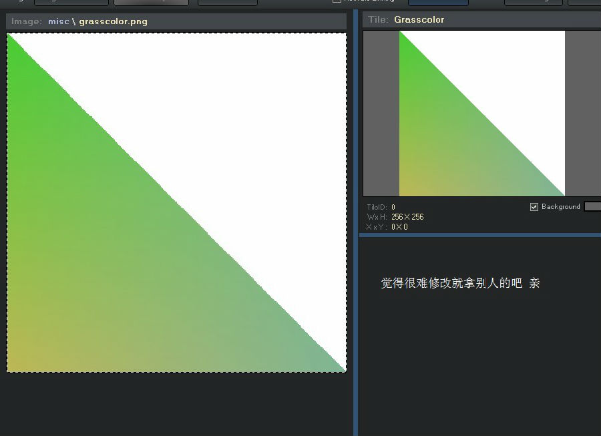Viewport: 601px width, 436px height.
Task: Click the Grasscolor tile name
Action: pyautogui.click(x=419, y=20)
